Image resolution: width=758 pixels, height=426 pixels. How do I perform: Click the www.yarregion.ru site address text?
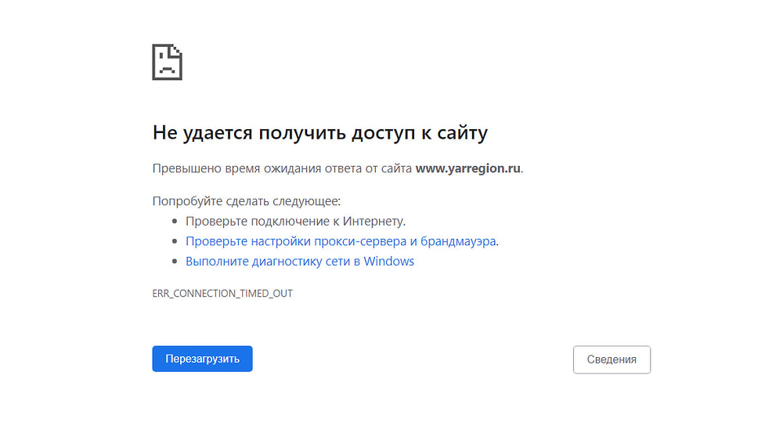click(468, 168)
